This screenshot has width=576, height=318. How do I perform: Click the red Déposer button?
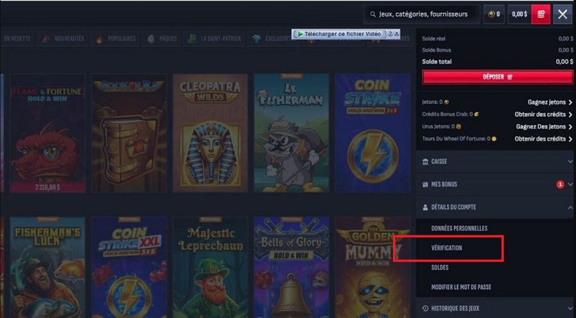point(497,77)
